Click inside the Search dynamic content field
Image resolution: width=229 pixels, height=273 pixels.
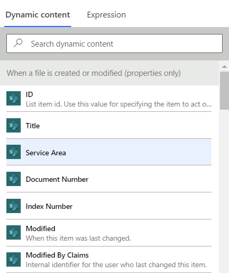click(x=114, y=43)
